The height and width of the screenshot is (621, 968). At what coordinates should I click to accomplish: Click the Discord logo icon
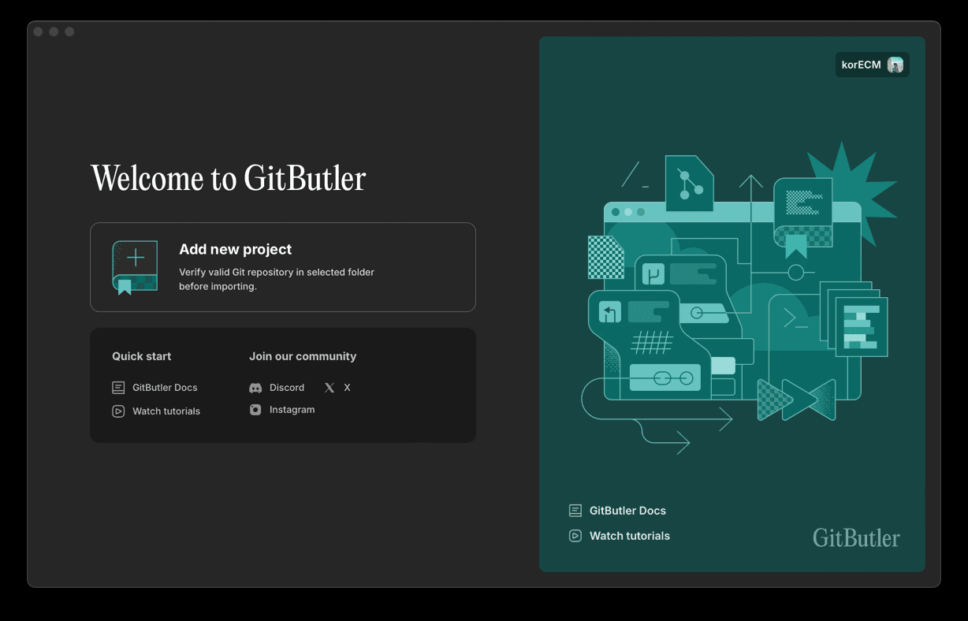(255, 388)
